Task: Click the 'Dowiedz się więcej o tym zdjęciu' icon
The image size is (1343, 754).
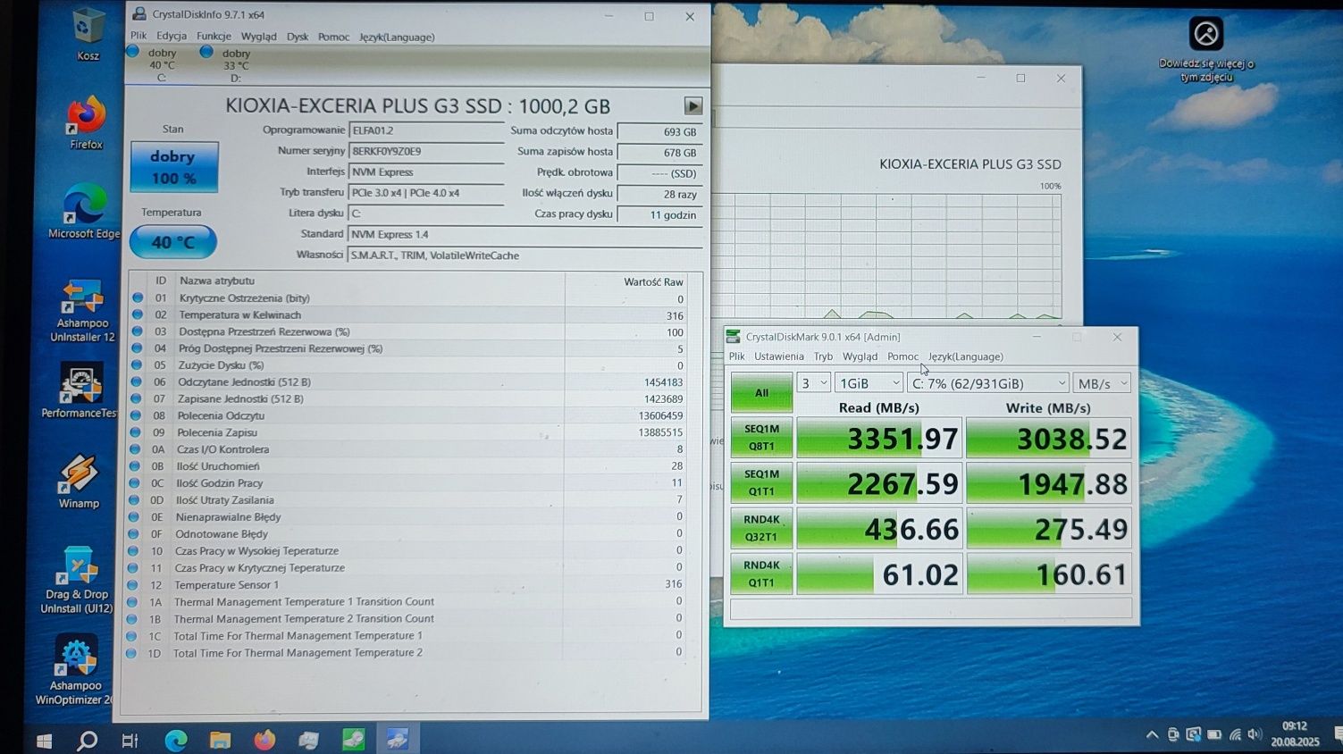Action: (x=1206, y=49)
